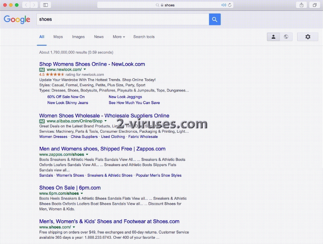Open the More search menu
The height and width of the screenshot is (244, 323).
(x=119, y=37)
